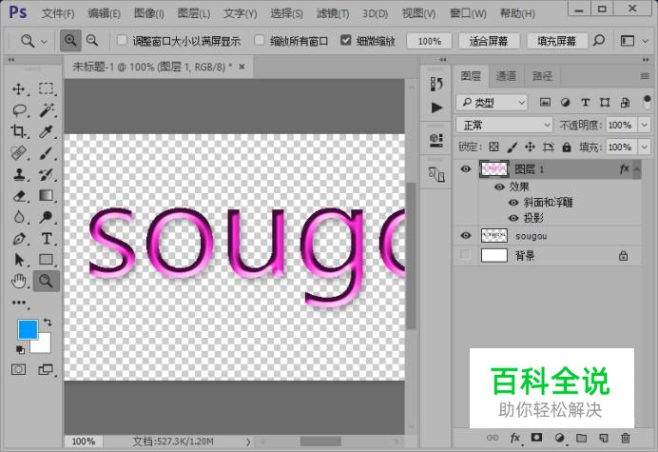Open the Actions panel play icon
This screenshot has height=452, width=658.
pyautogui.click(x=436, y=108)
